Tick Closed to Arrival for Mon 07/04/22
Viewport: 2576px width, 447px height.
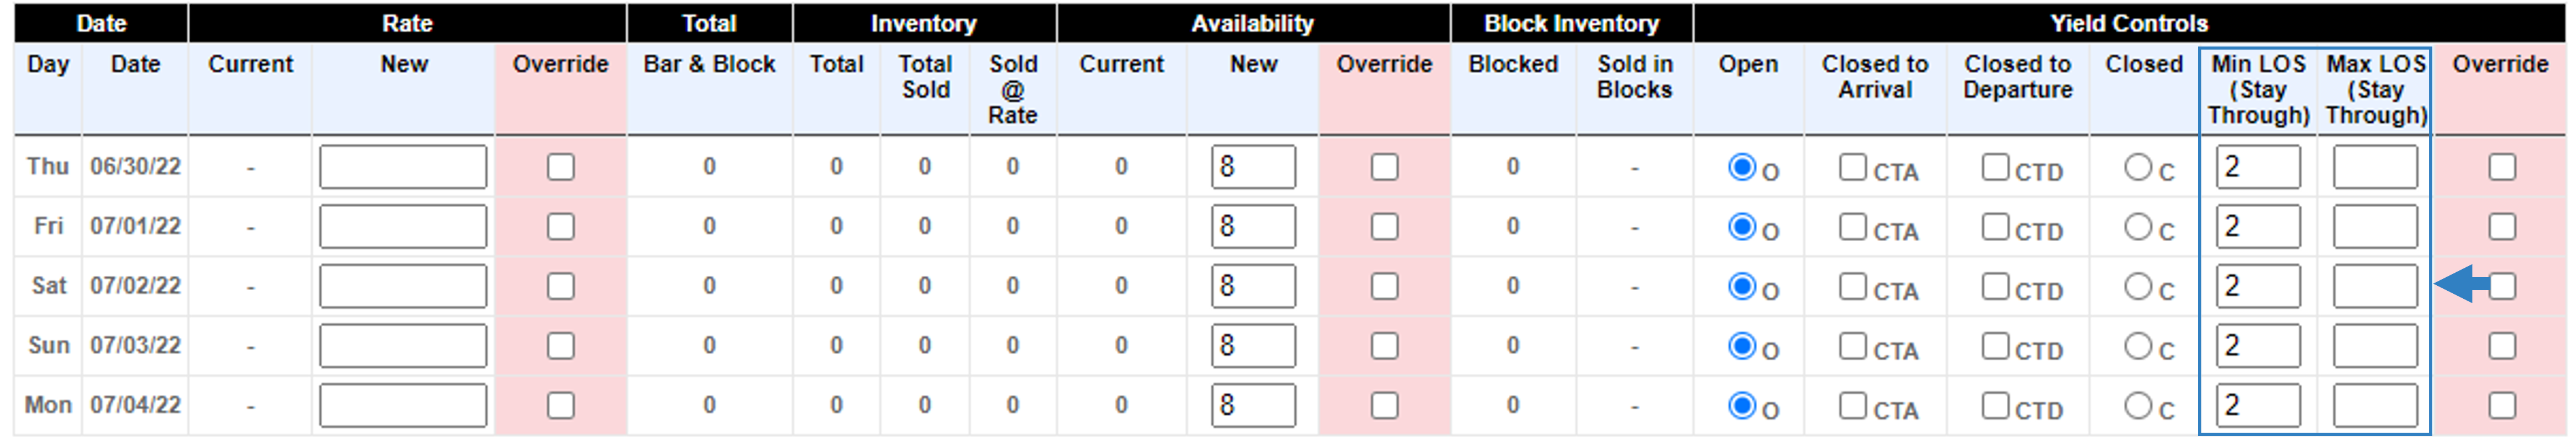coord(1853,405)
